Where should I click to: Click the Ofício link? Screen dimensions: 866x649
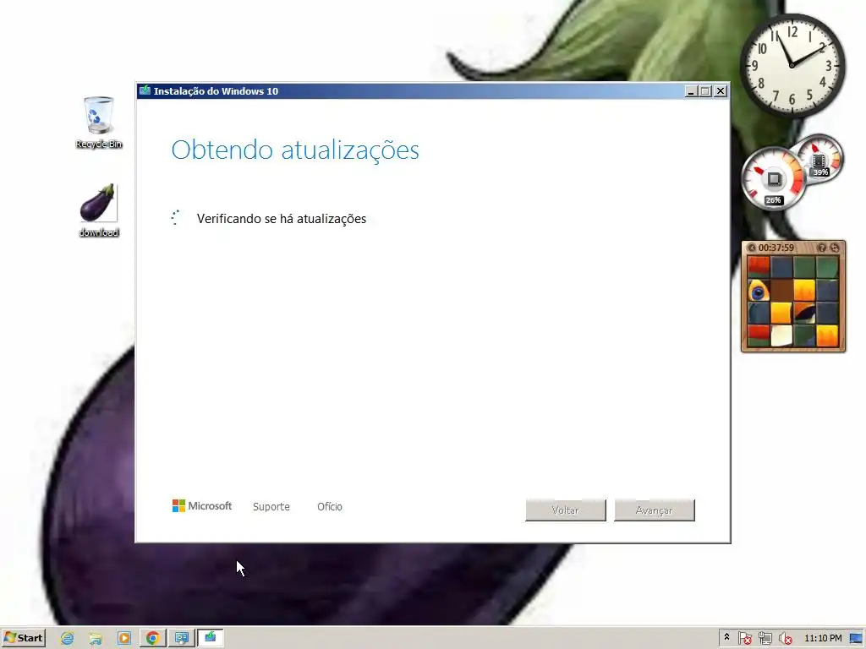(330, 507)
